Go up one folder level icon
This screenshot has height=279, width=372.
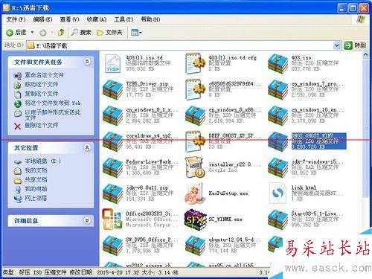[x=61, y=32]
